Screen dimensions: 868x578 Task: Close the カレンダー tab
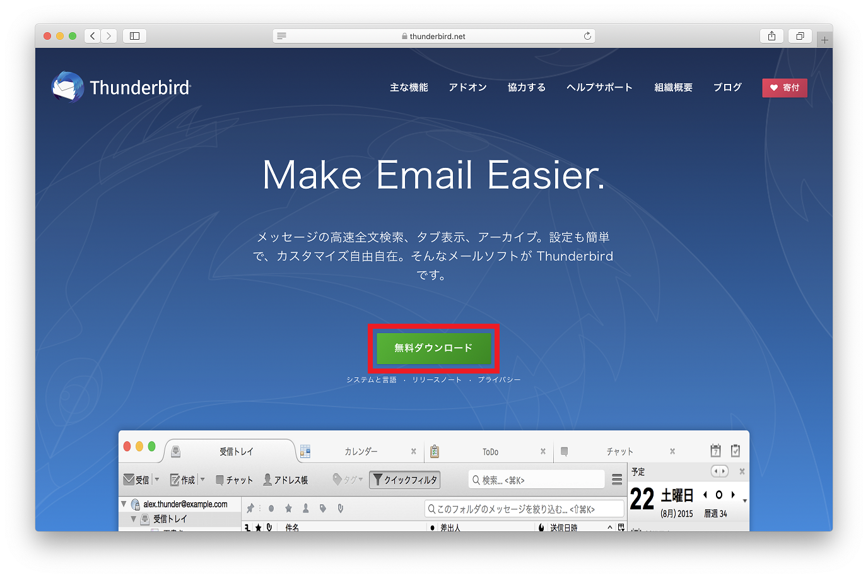[x=414, y=452]
